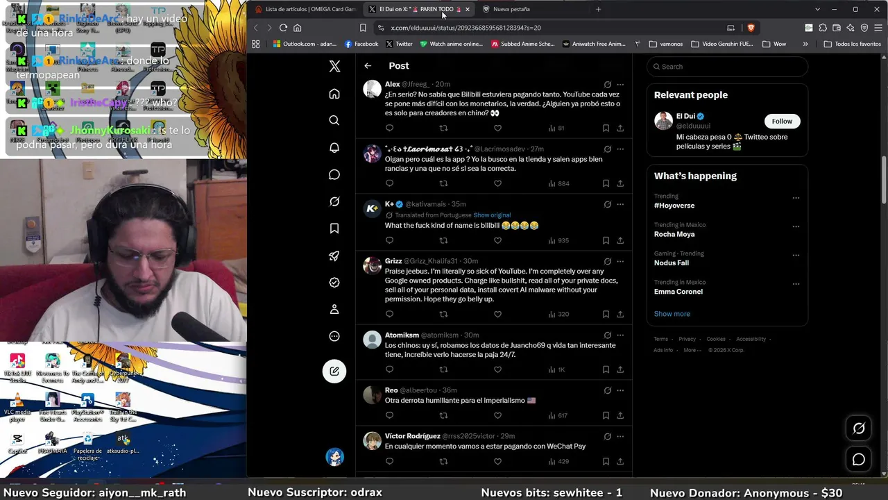Viewport: 888px width, 500px height.
Task: Repost Grizz's reply about YouTube
Action: [443, 314]
